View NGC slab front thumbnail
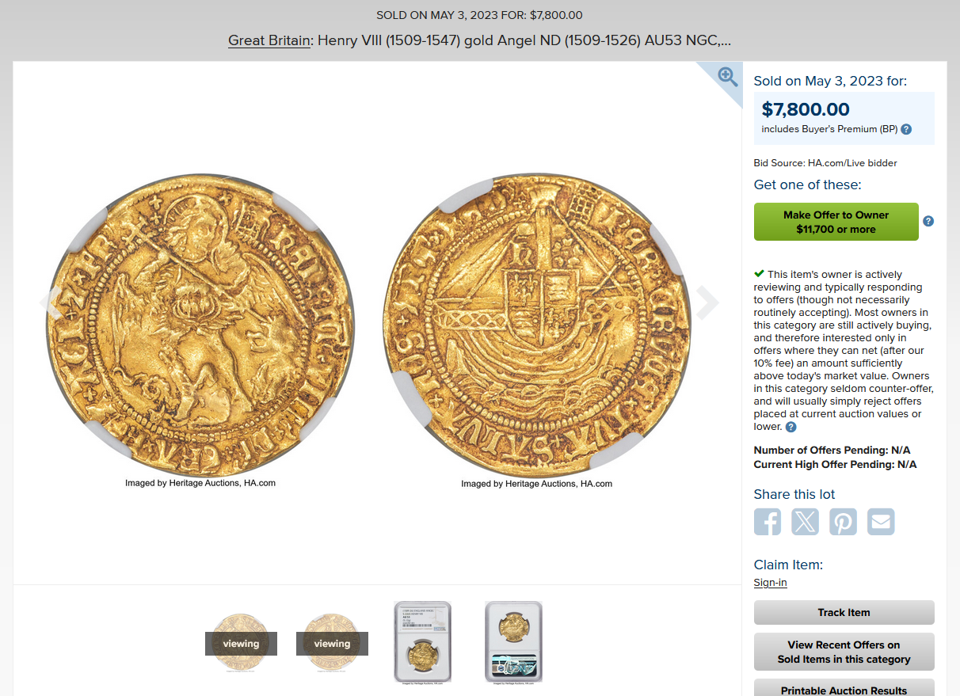This screenshot has width=960, height=696. tap(422, 642)
